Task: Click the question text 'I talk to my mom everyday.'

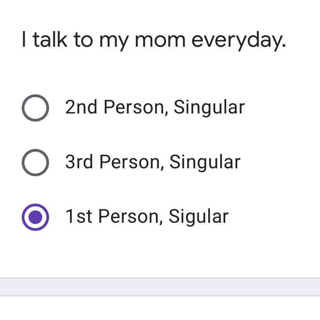Action: tap(153, 40)
